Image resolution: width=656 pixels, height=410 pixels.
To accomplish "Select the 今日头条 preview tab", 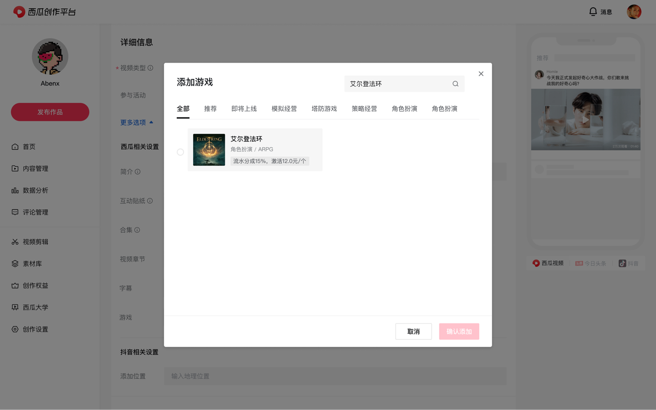I will pyautogui.click(x=590, y=263).
